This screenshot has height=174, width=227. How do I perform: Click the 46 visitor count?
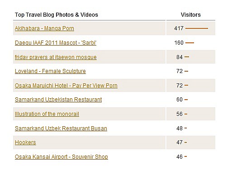point(180,157)
